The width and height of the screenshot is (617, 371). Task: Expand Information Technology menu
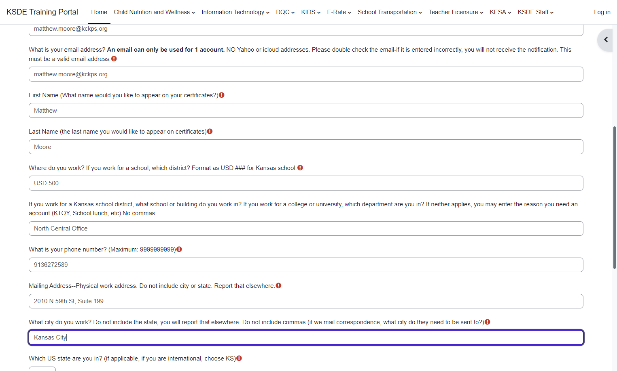235,12
